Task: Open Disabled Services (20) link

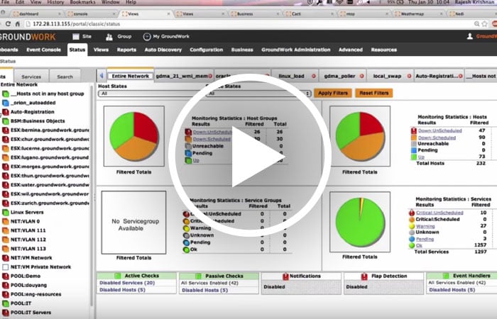Action: pyautogui.click(x=127, y=283)
